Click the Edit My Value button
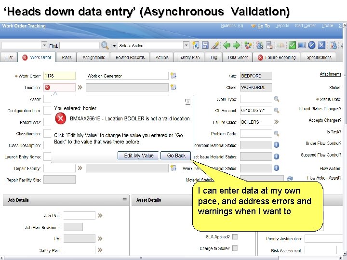The height and width of the screenshot is (260, 347). (x=138, y=156)
